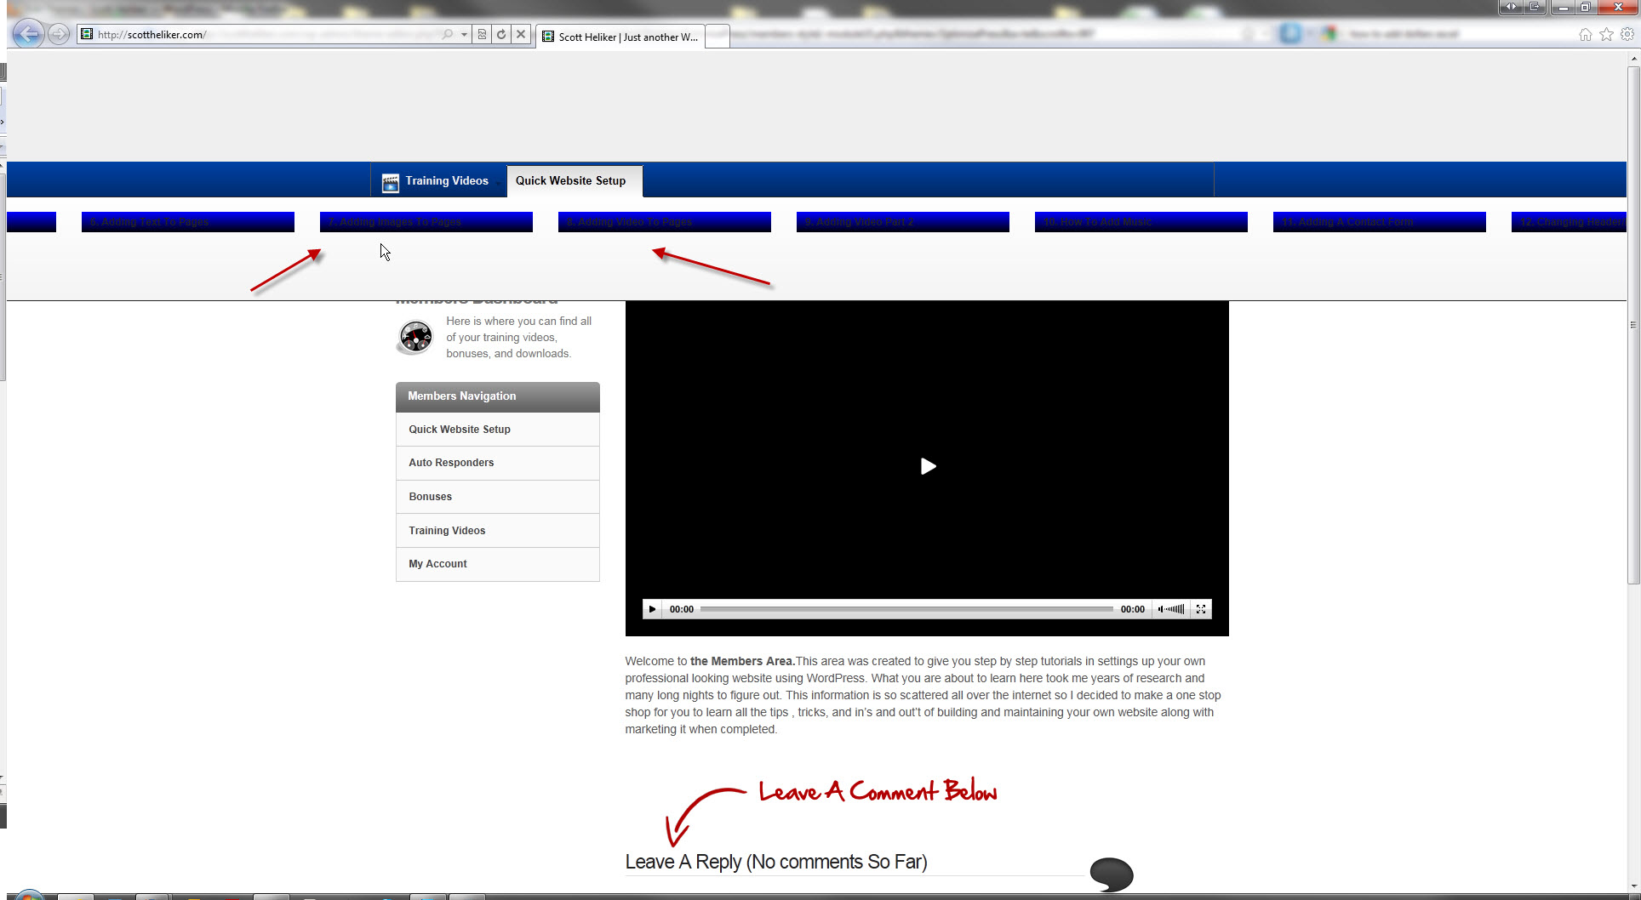Click the large play arrow on video

pyautogui.click(x=928, y=466)
